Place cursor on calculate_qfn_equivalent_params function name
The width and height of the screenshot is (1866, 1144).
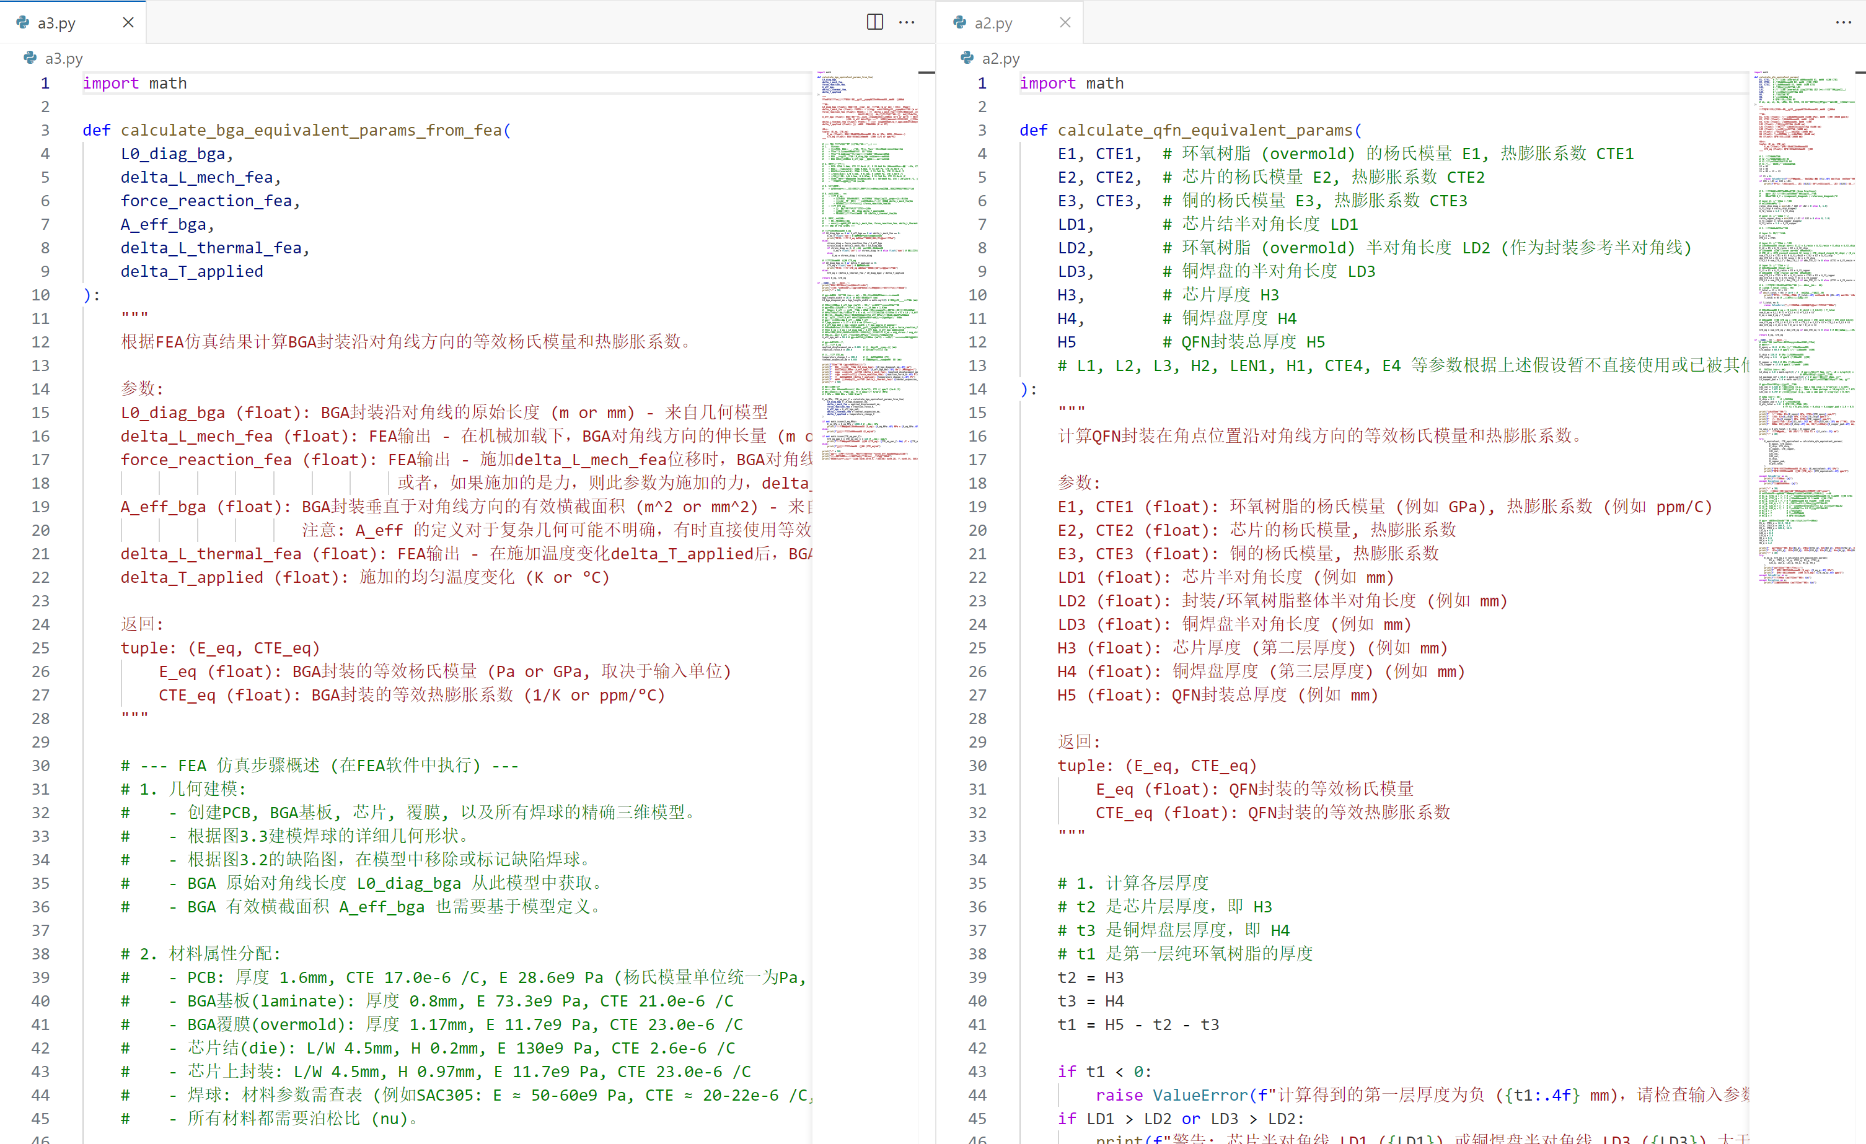(x=1204, y=130)
